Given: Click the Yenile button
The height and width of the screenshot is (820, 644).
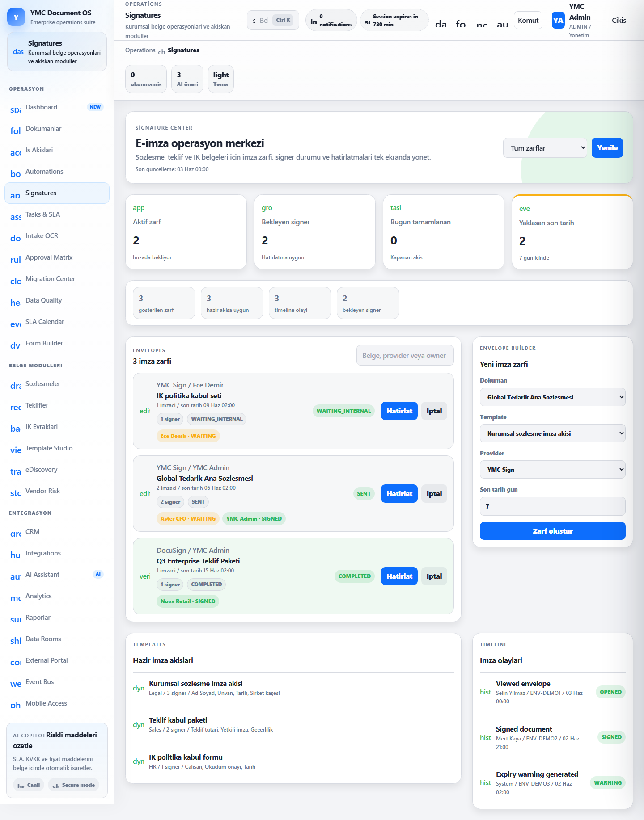Looking at the screenshot, I should (607, 148).
